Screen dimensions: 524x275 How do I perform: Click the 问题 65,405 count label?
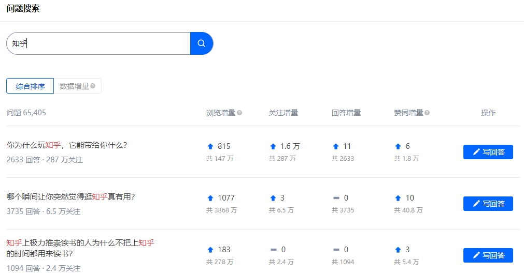tap(26, 113)
